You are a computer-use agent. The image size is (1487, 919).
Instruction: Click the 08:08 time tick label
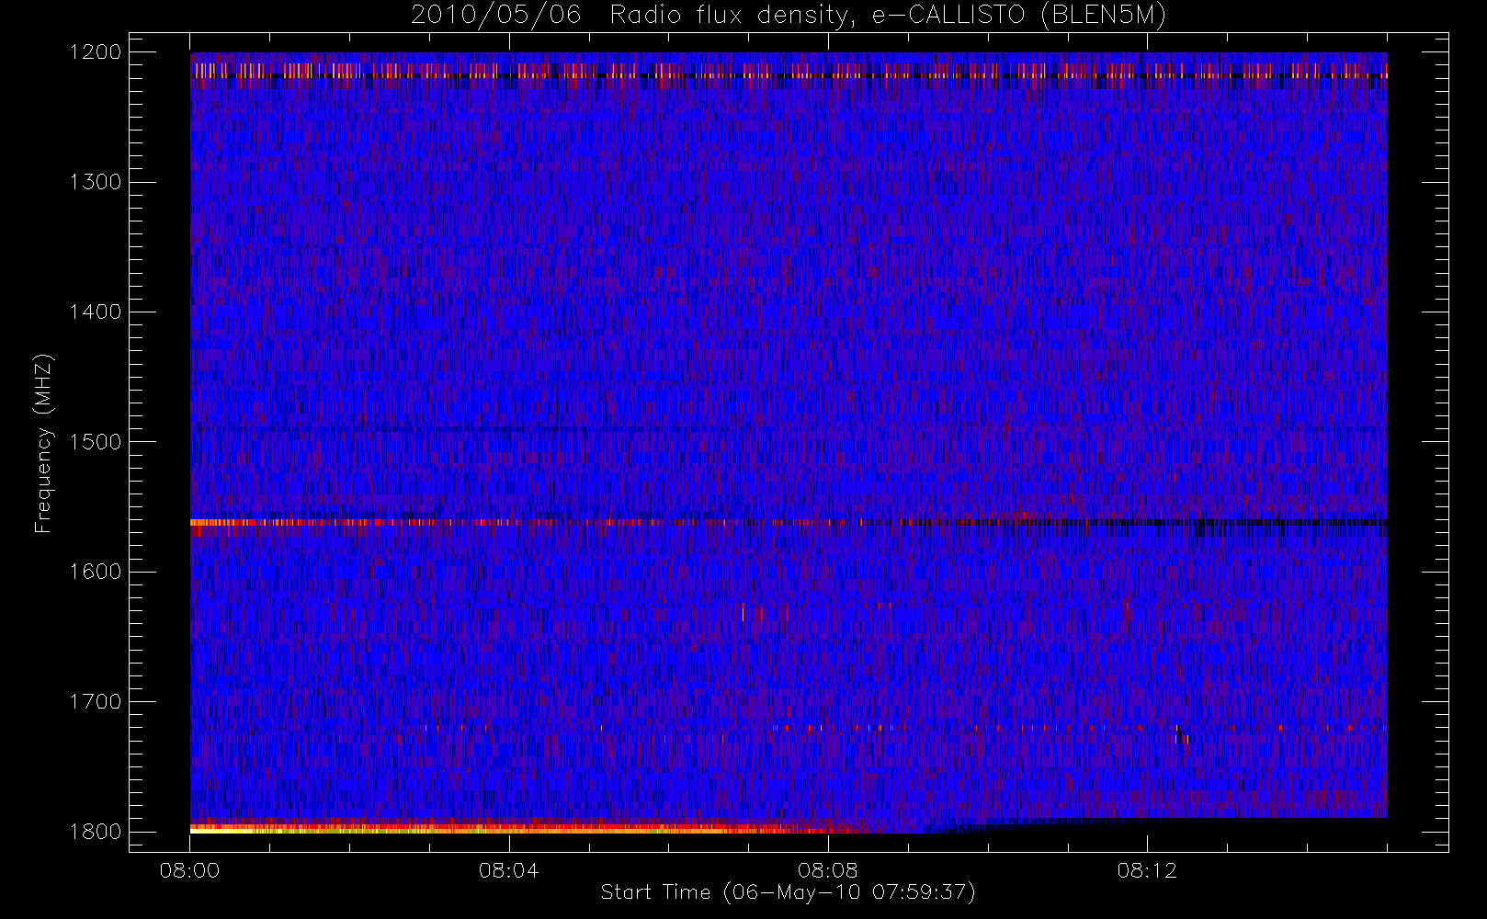[x=828, y=870]
